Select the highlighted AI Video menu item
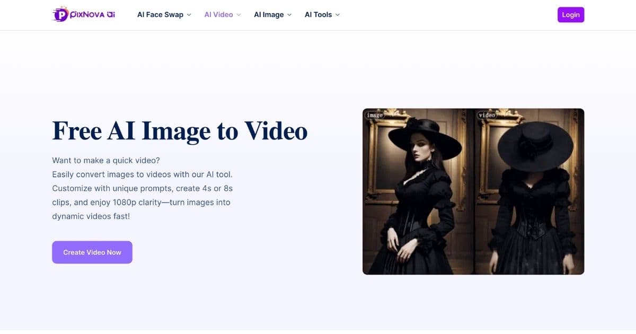 pos(218,14)
